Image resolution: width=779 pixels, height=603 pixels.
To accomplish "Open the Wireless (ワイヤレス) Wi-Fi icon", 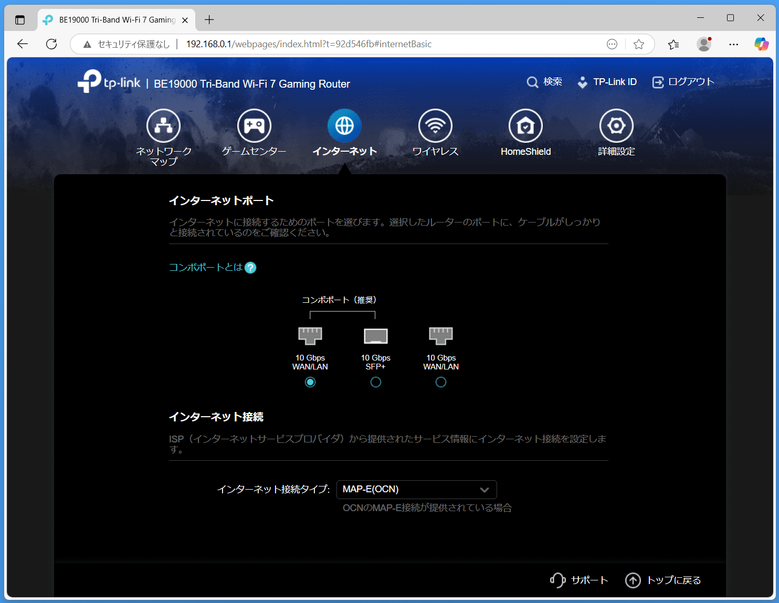I will click(435, 125).
